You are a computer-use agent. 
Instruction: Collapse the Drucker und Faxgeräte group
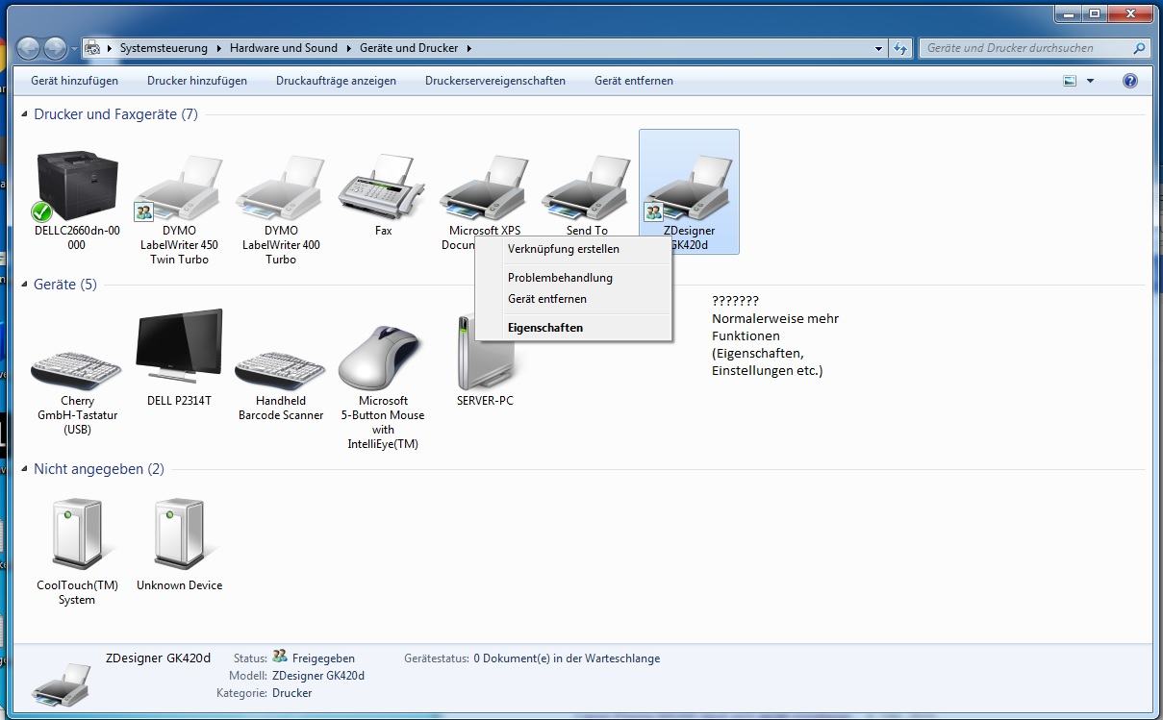click(24, 114)
